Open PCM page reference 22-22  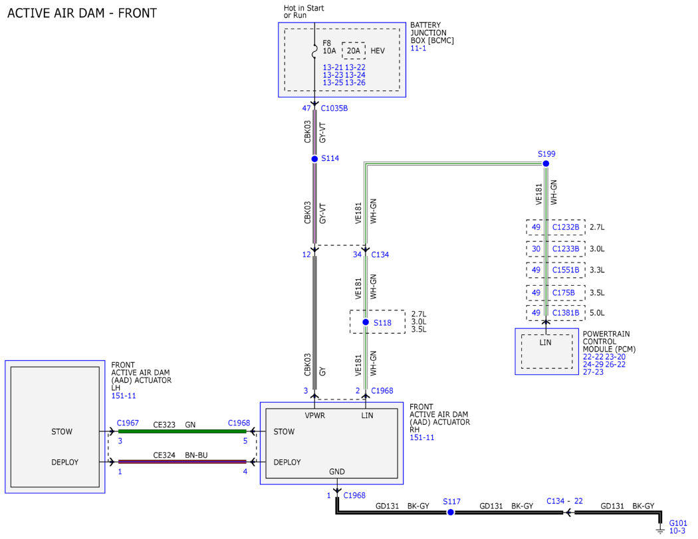click(593, 357)
